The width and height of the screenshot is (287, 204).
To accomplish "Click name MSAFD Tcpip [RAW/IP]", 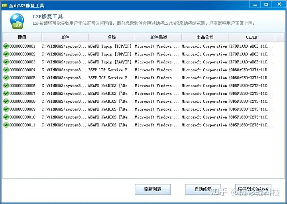I will (x=110, y=62).
